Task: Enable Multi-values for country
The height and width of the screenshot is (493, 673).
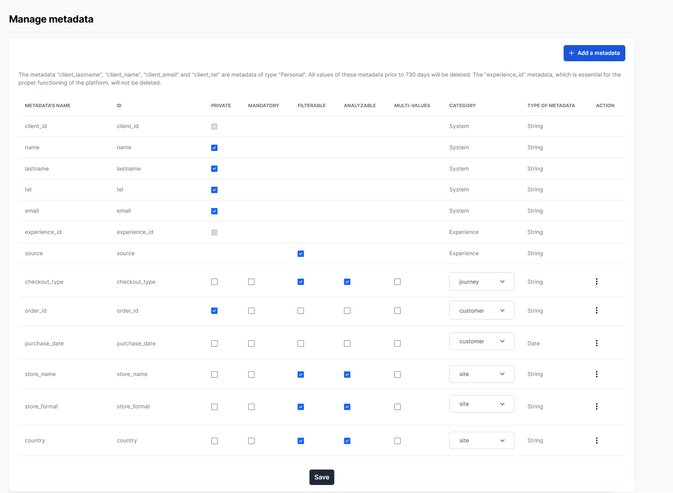Action: coord(397,441)
